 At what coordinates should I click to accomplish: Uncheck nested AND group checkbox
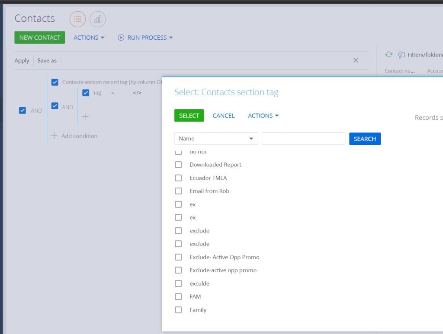point(55,106)
